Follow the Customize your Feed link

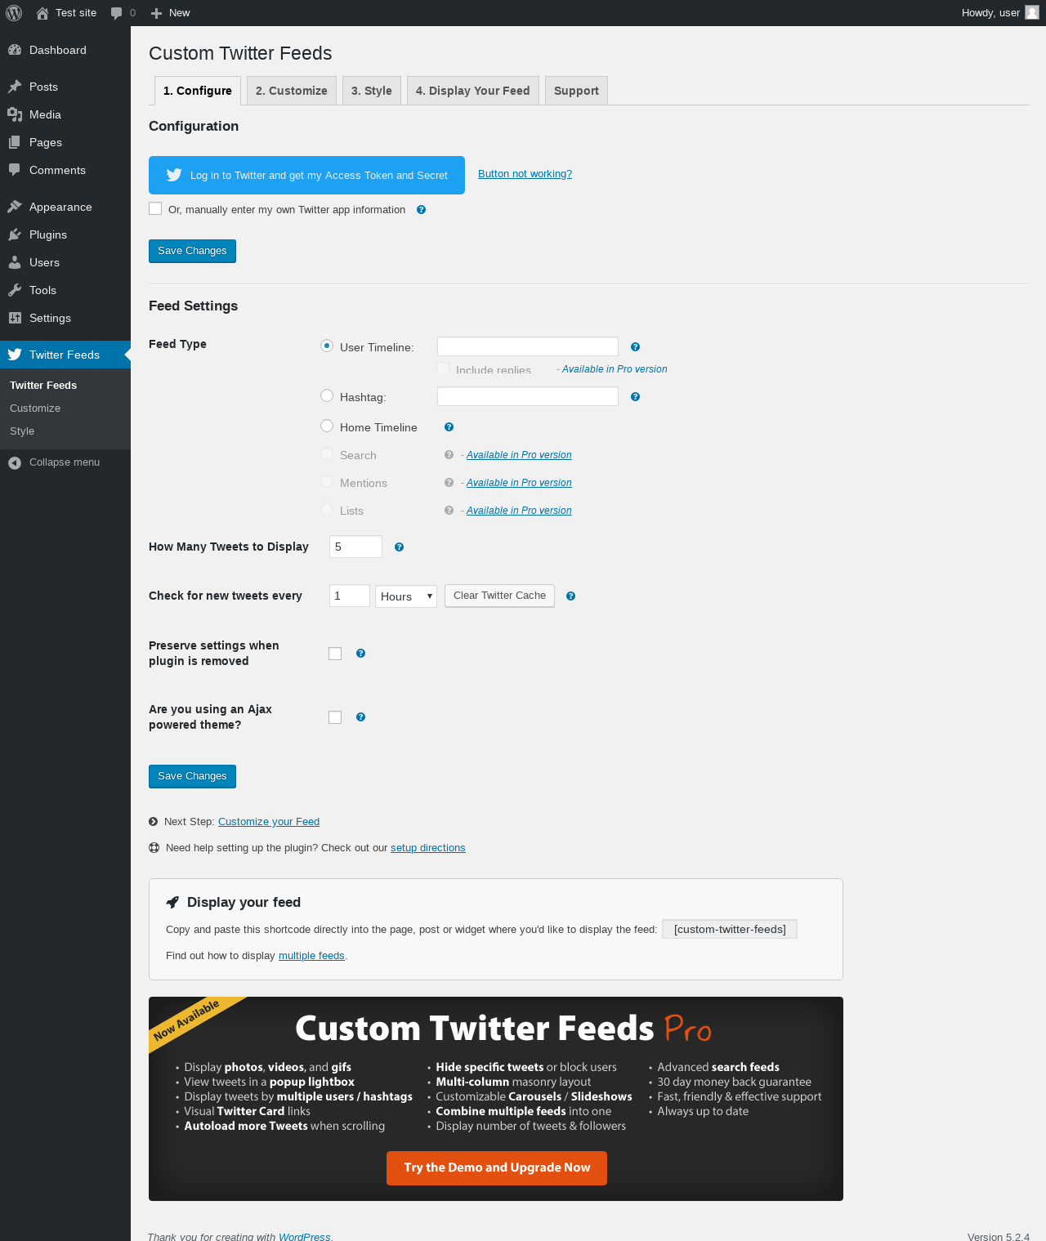(269, 822)
